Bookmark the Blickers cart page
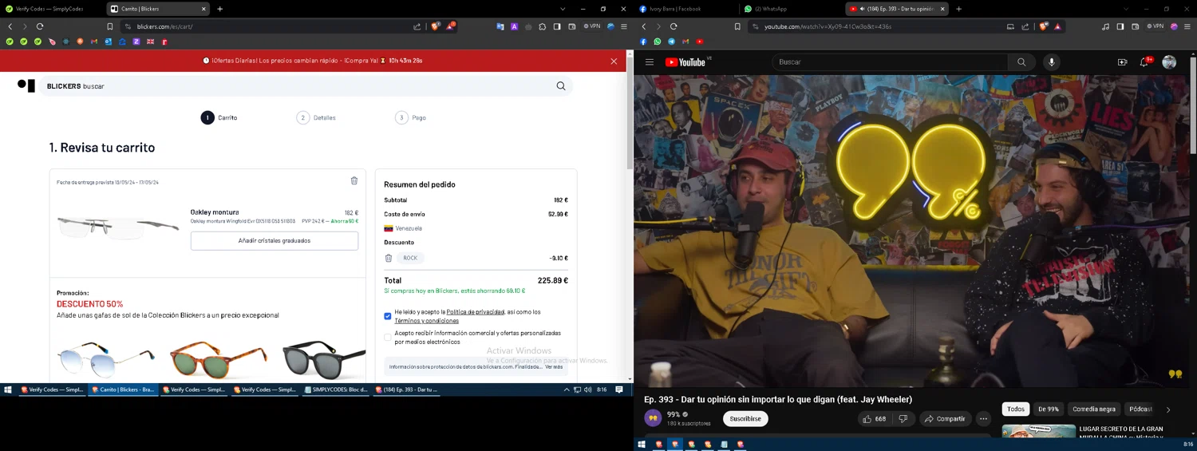Screen dimensions: 1197x451 (x=110, y=26)
